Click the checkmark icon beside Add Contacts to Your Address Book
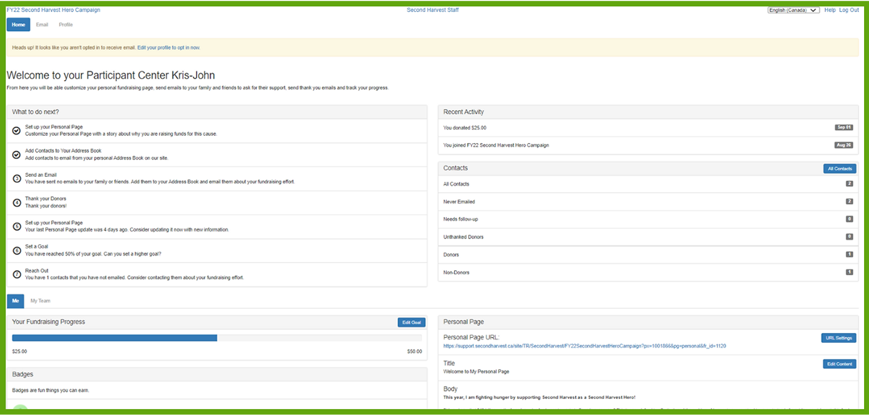Viewport: 869px width, 415px height. pos(16,155)
